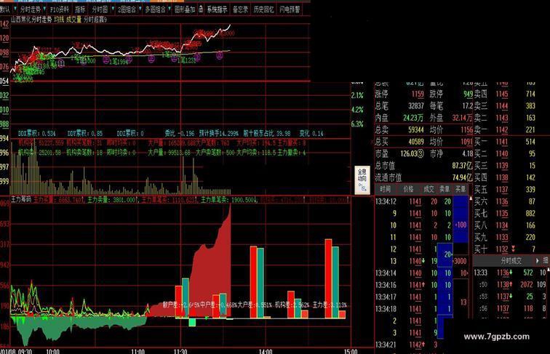
Task: Open the dropdown arrow after 2图组合
Action: 140,9
